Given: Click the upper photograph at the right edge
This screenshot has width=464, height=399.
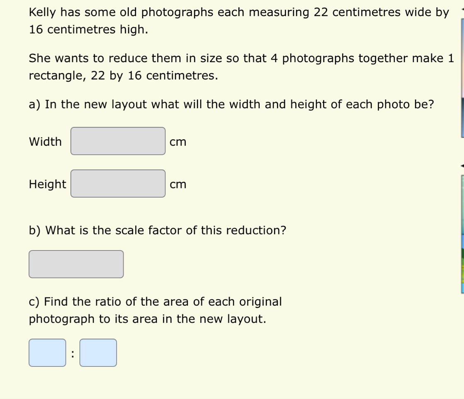Looking at the screenshot, I should pos(462,78).
